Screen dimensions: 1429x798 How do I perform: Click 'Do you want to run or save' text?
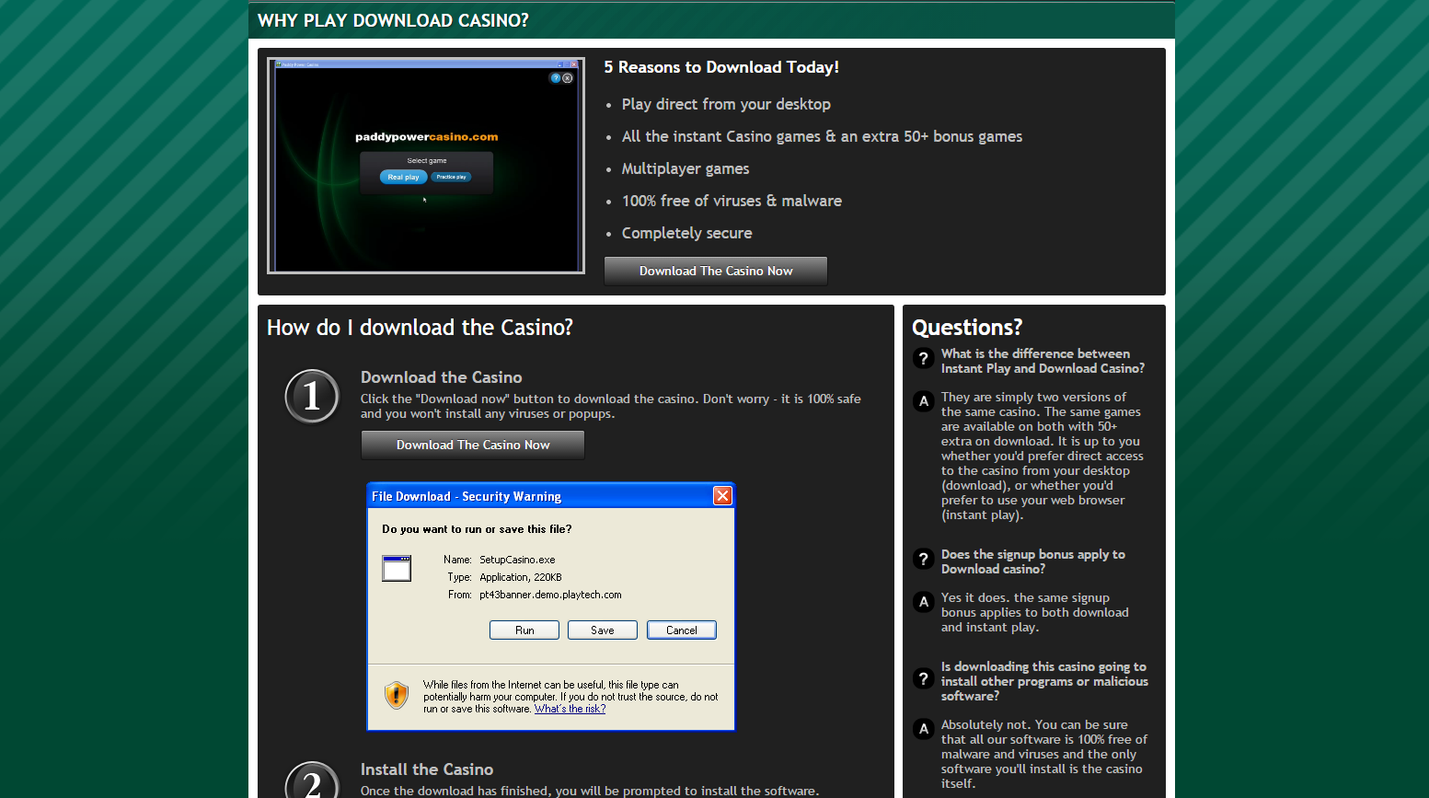coord(477,529)
